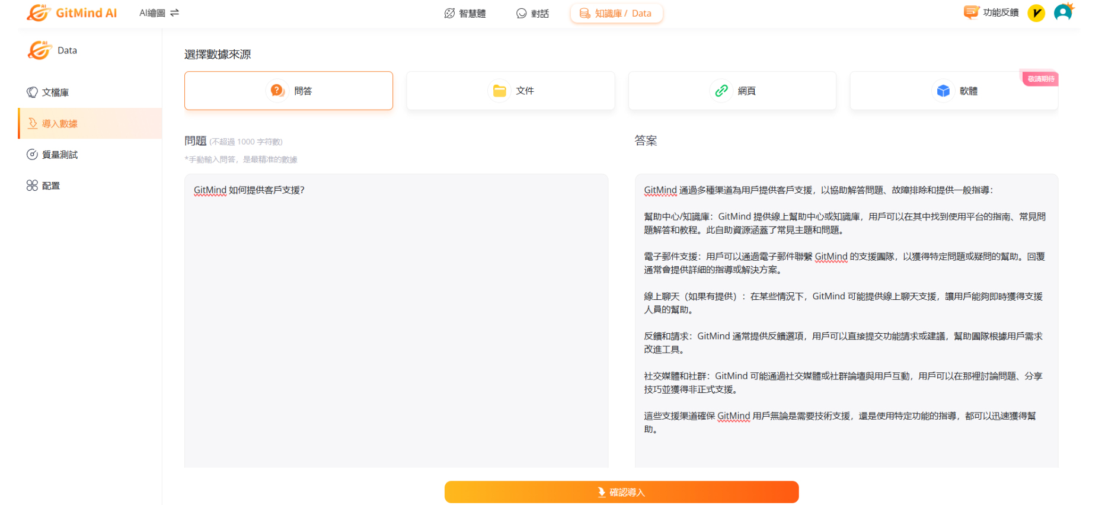Open the 功能反饋 link
This screenshot has height=505, width=1102.
1001,12
